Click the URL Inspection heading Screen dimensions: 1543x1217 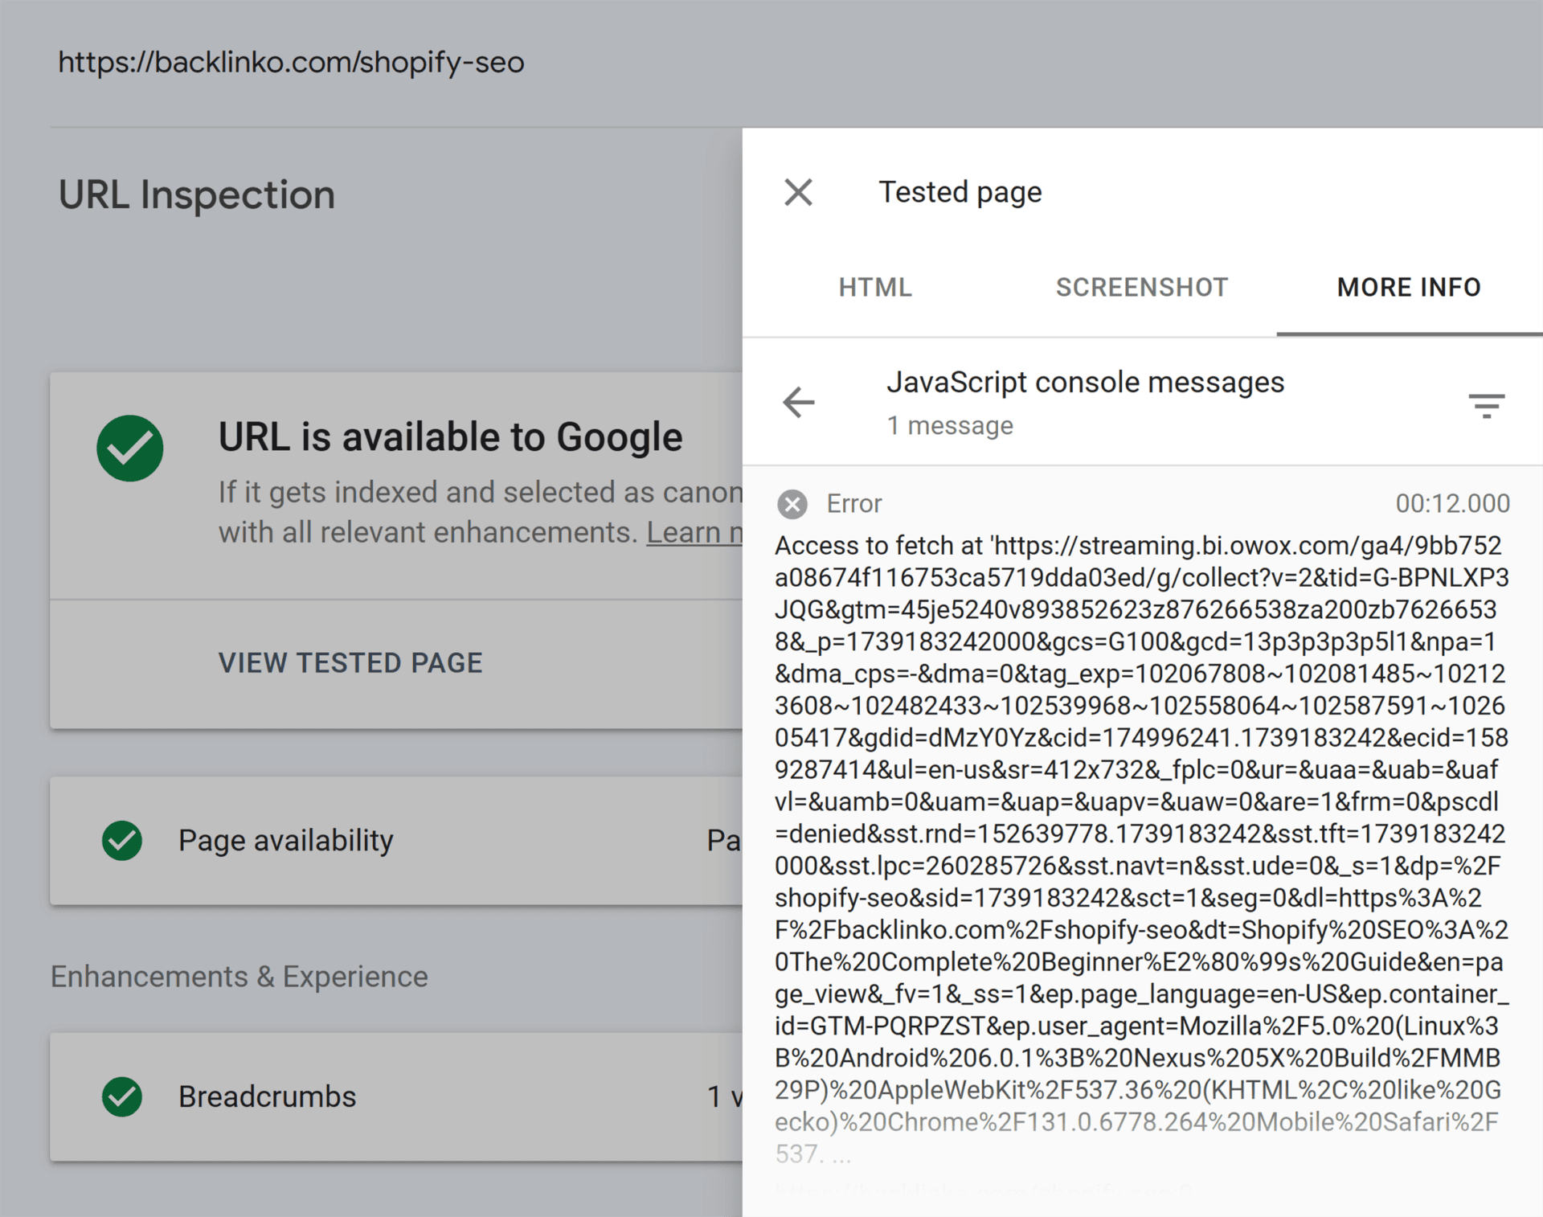tap(197, 195)
